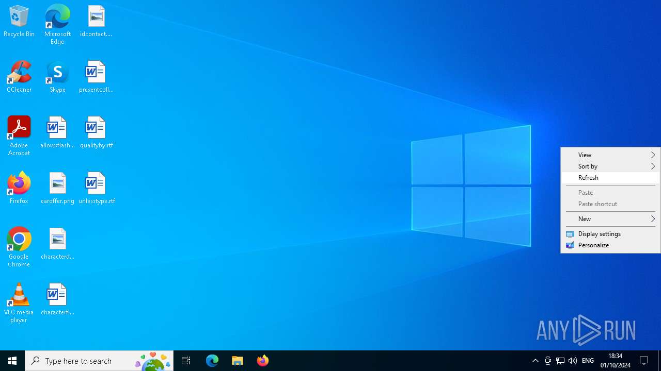Select the Skype desktop shortcut

click(x=57, y=77)
